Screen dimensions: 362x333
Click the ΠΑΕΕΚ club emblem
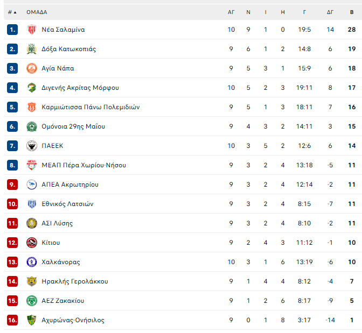tap(31, 146)
